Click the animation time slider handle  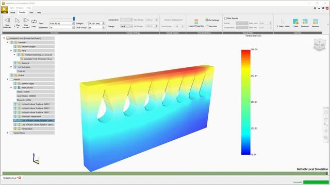[74, 19]
